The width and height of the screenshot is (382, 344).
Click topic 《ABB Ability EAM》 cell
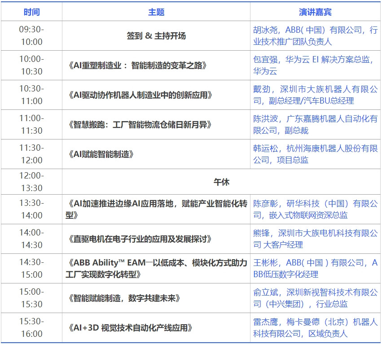pos(156,268)
